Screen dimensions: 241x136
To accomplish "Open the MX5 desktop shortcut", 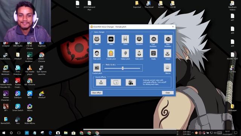I will 30,95.
